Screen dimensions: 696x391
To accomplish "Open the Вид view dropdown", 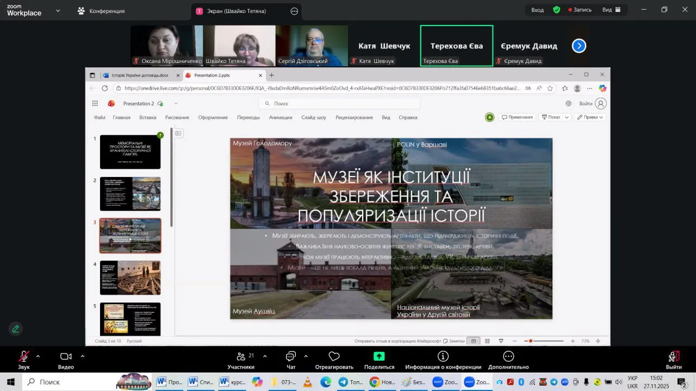I will tap(611, 10).
